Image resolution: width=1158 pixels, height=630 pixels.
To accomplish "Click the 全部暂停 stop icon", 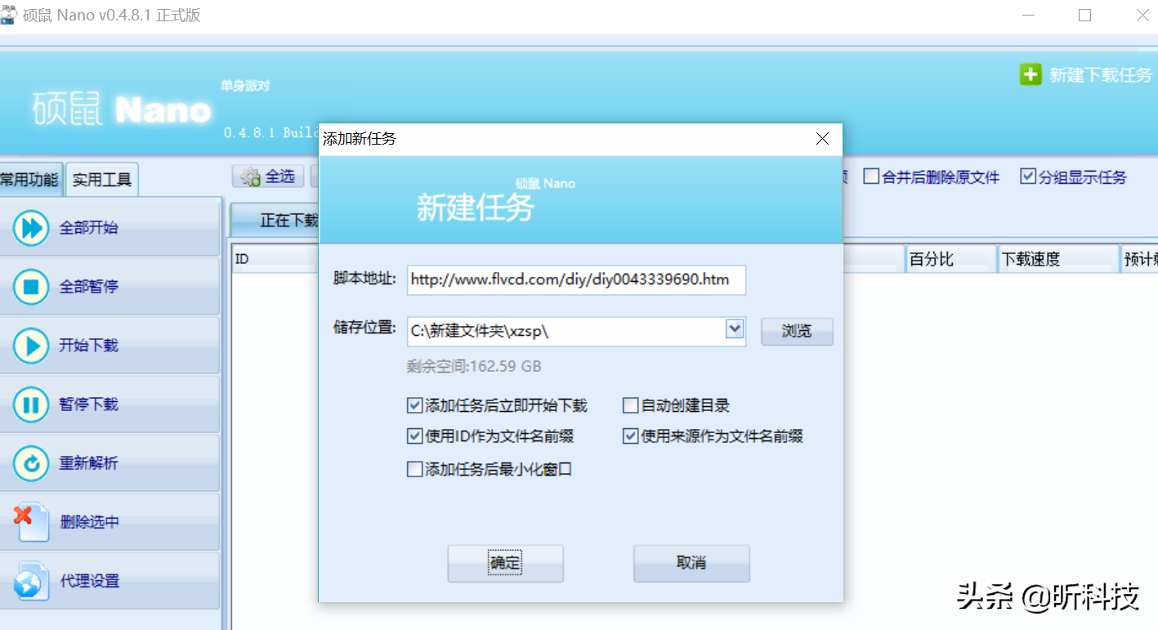I will tap(31, 287).
